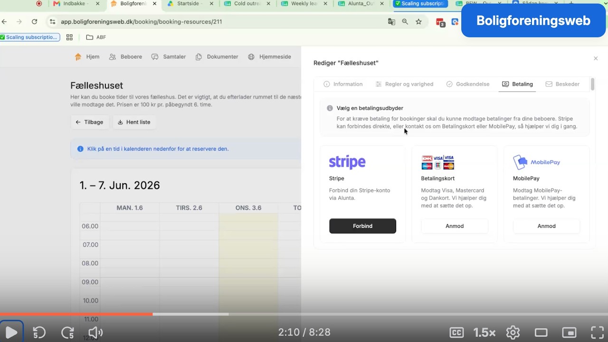The image size is (608, 342).
Task: Click the red extension icon with badge 3
Action: click(440, 22)
